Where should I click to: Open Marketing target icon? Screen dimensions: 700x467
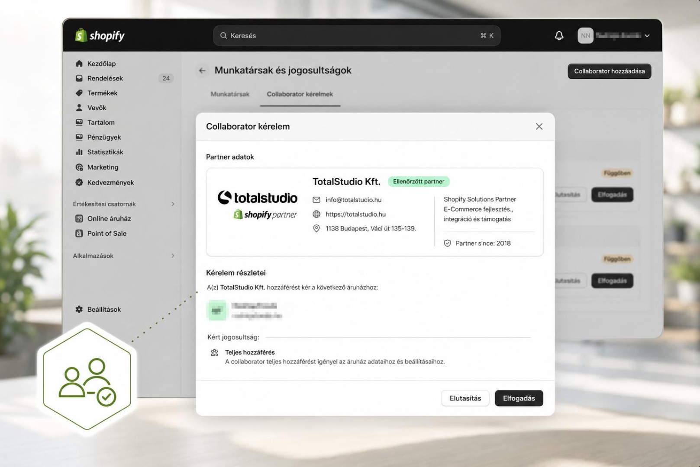(79, 167)
